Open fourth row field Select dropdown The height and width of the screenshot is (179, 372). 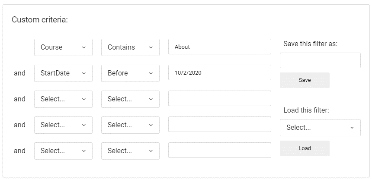click(x=63, y=125)
